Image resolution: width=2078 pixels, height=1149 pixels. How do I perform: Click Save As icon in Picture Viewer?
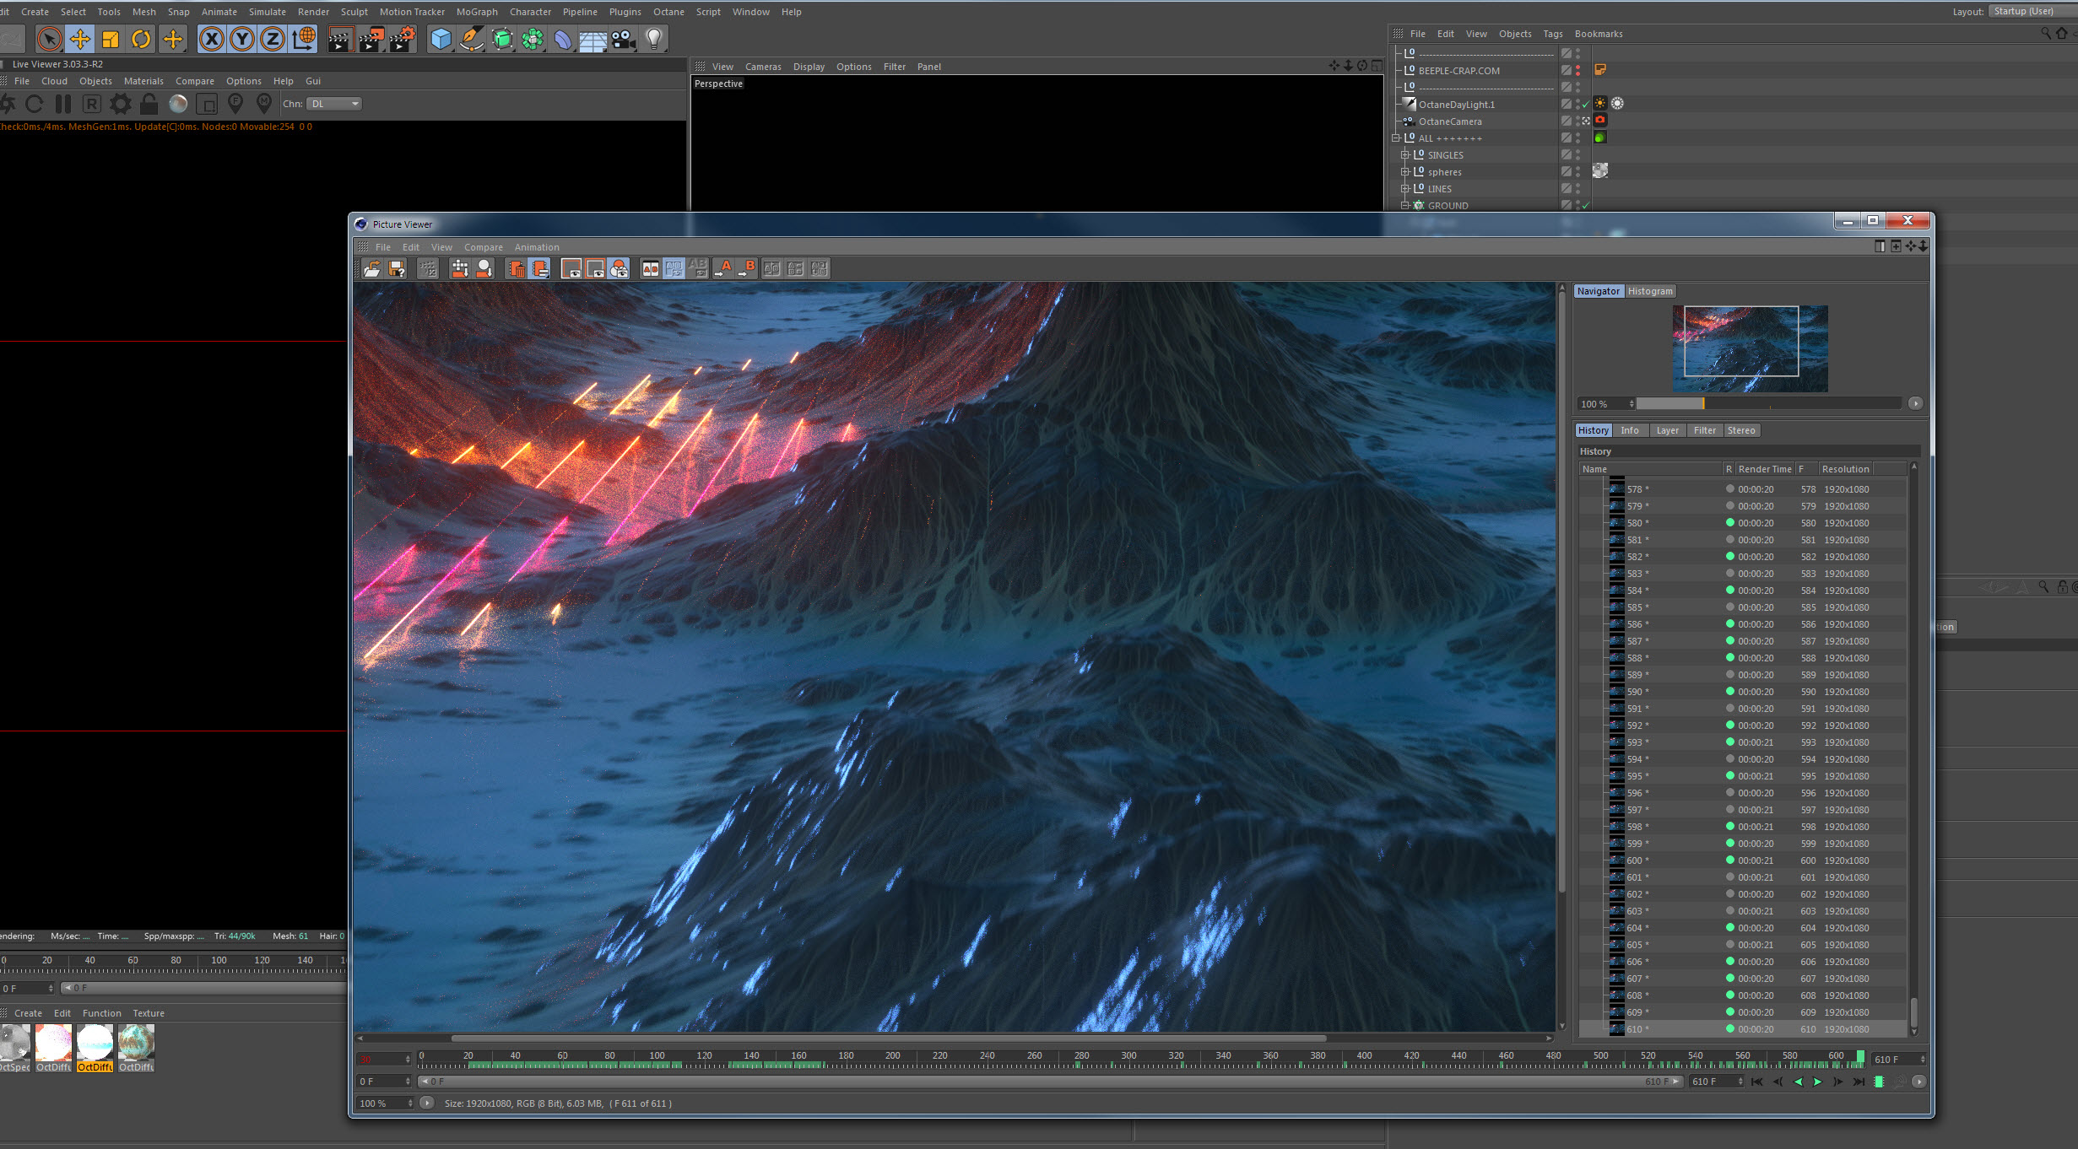click(397, 268)
